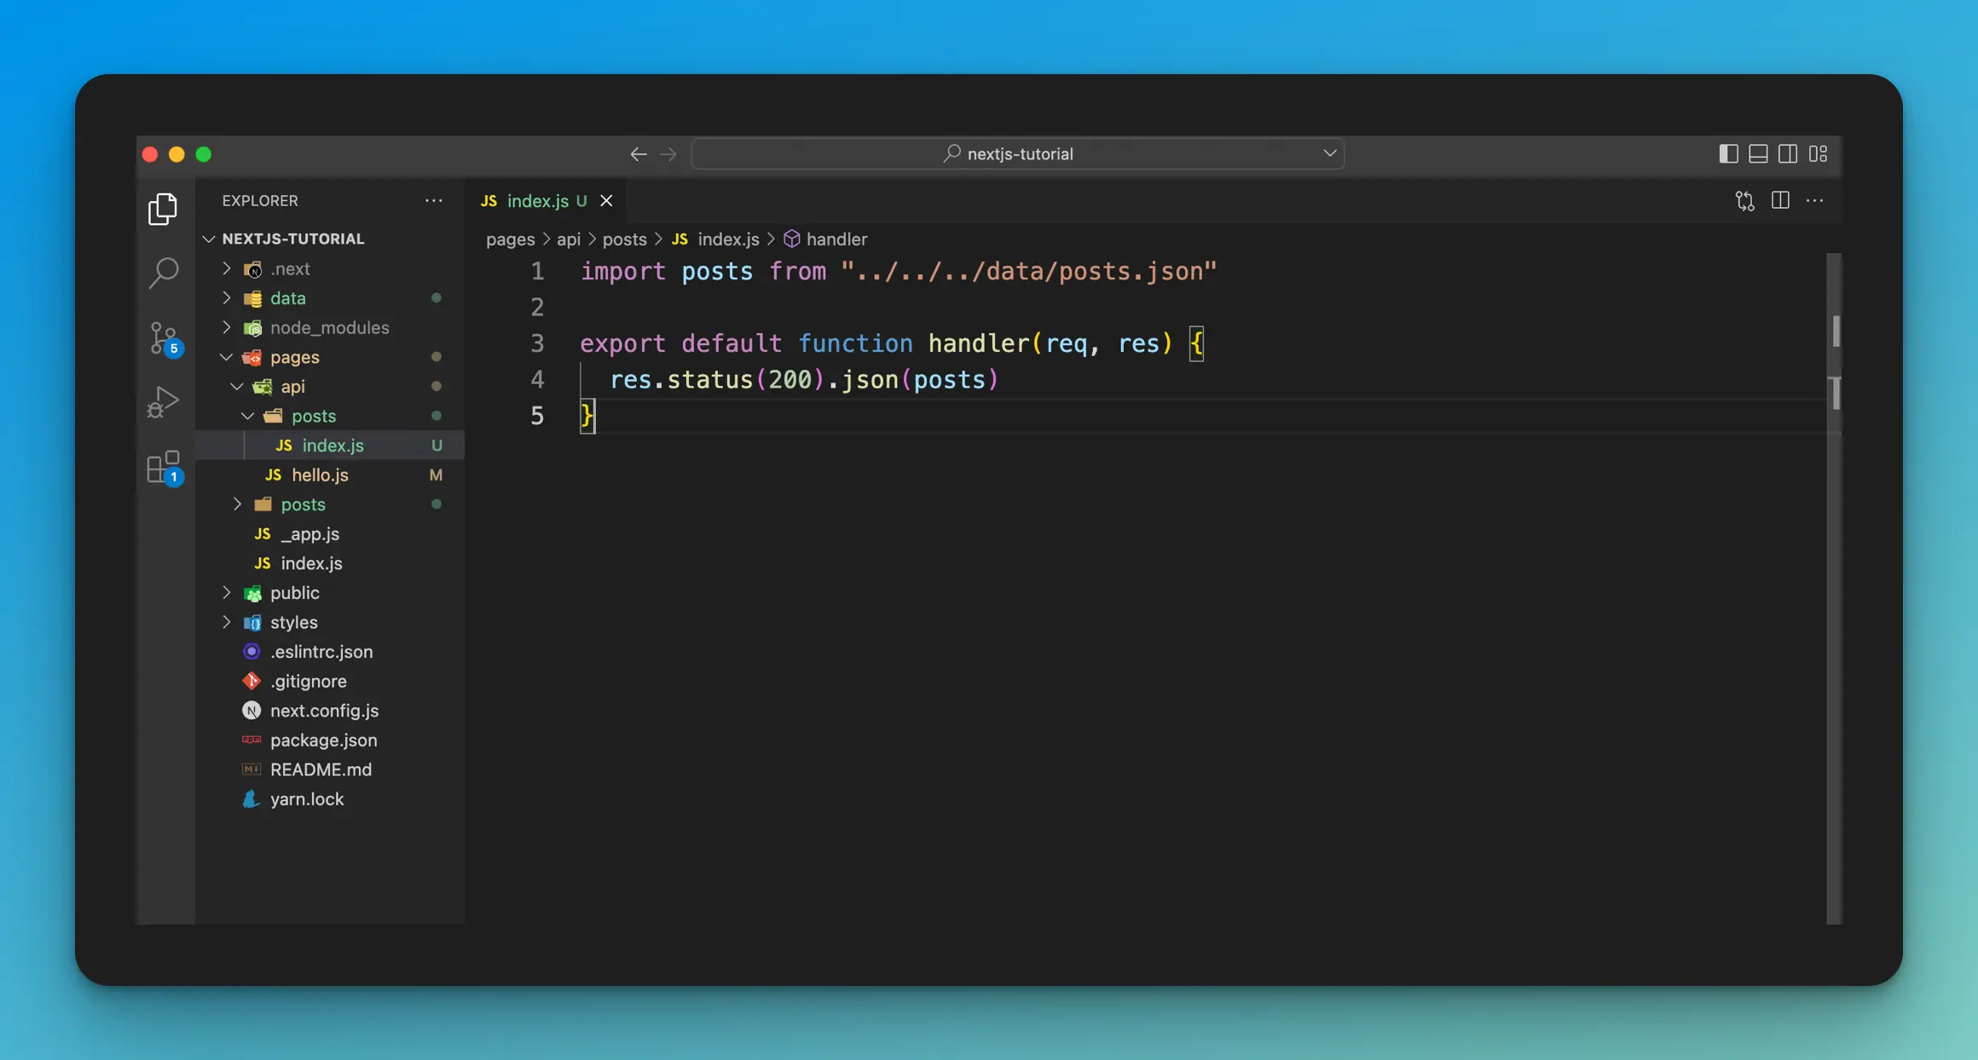Click res.status(200) on line 4
Image resolution: width=1978 pixels, height=1060 pixels.
(x=717, y=379)
